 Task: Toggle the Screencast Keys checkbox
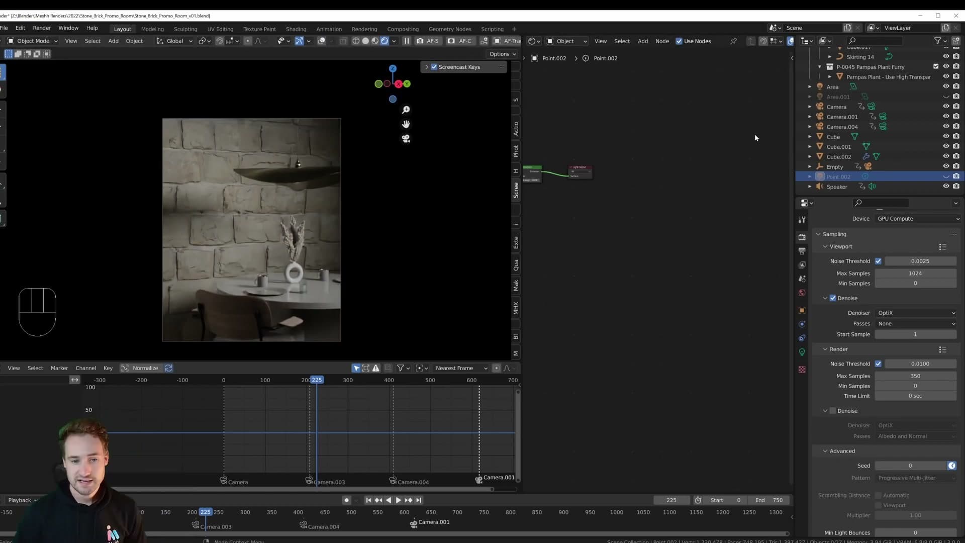[x=434, y=67]
